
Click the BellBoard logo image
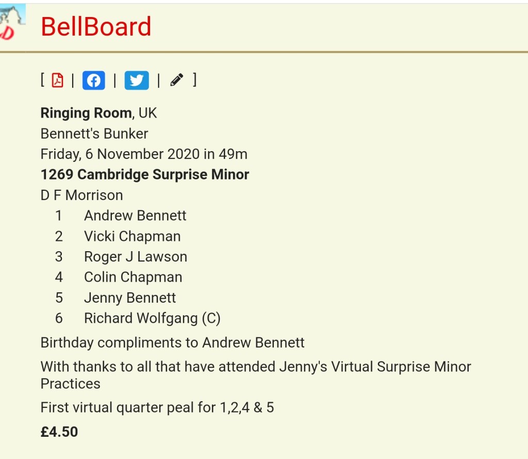click(x=13, y=23)
